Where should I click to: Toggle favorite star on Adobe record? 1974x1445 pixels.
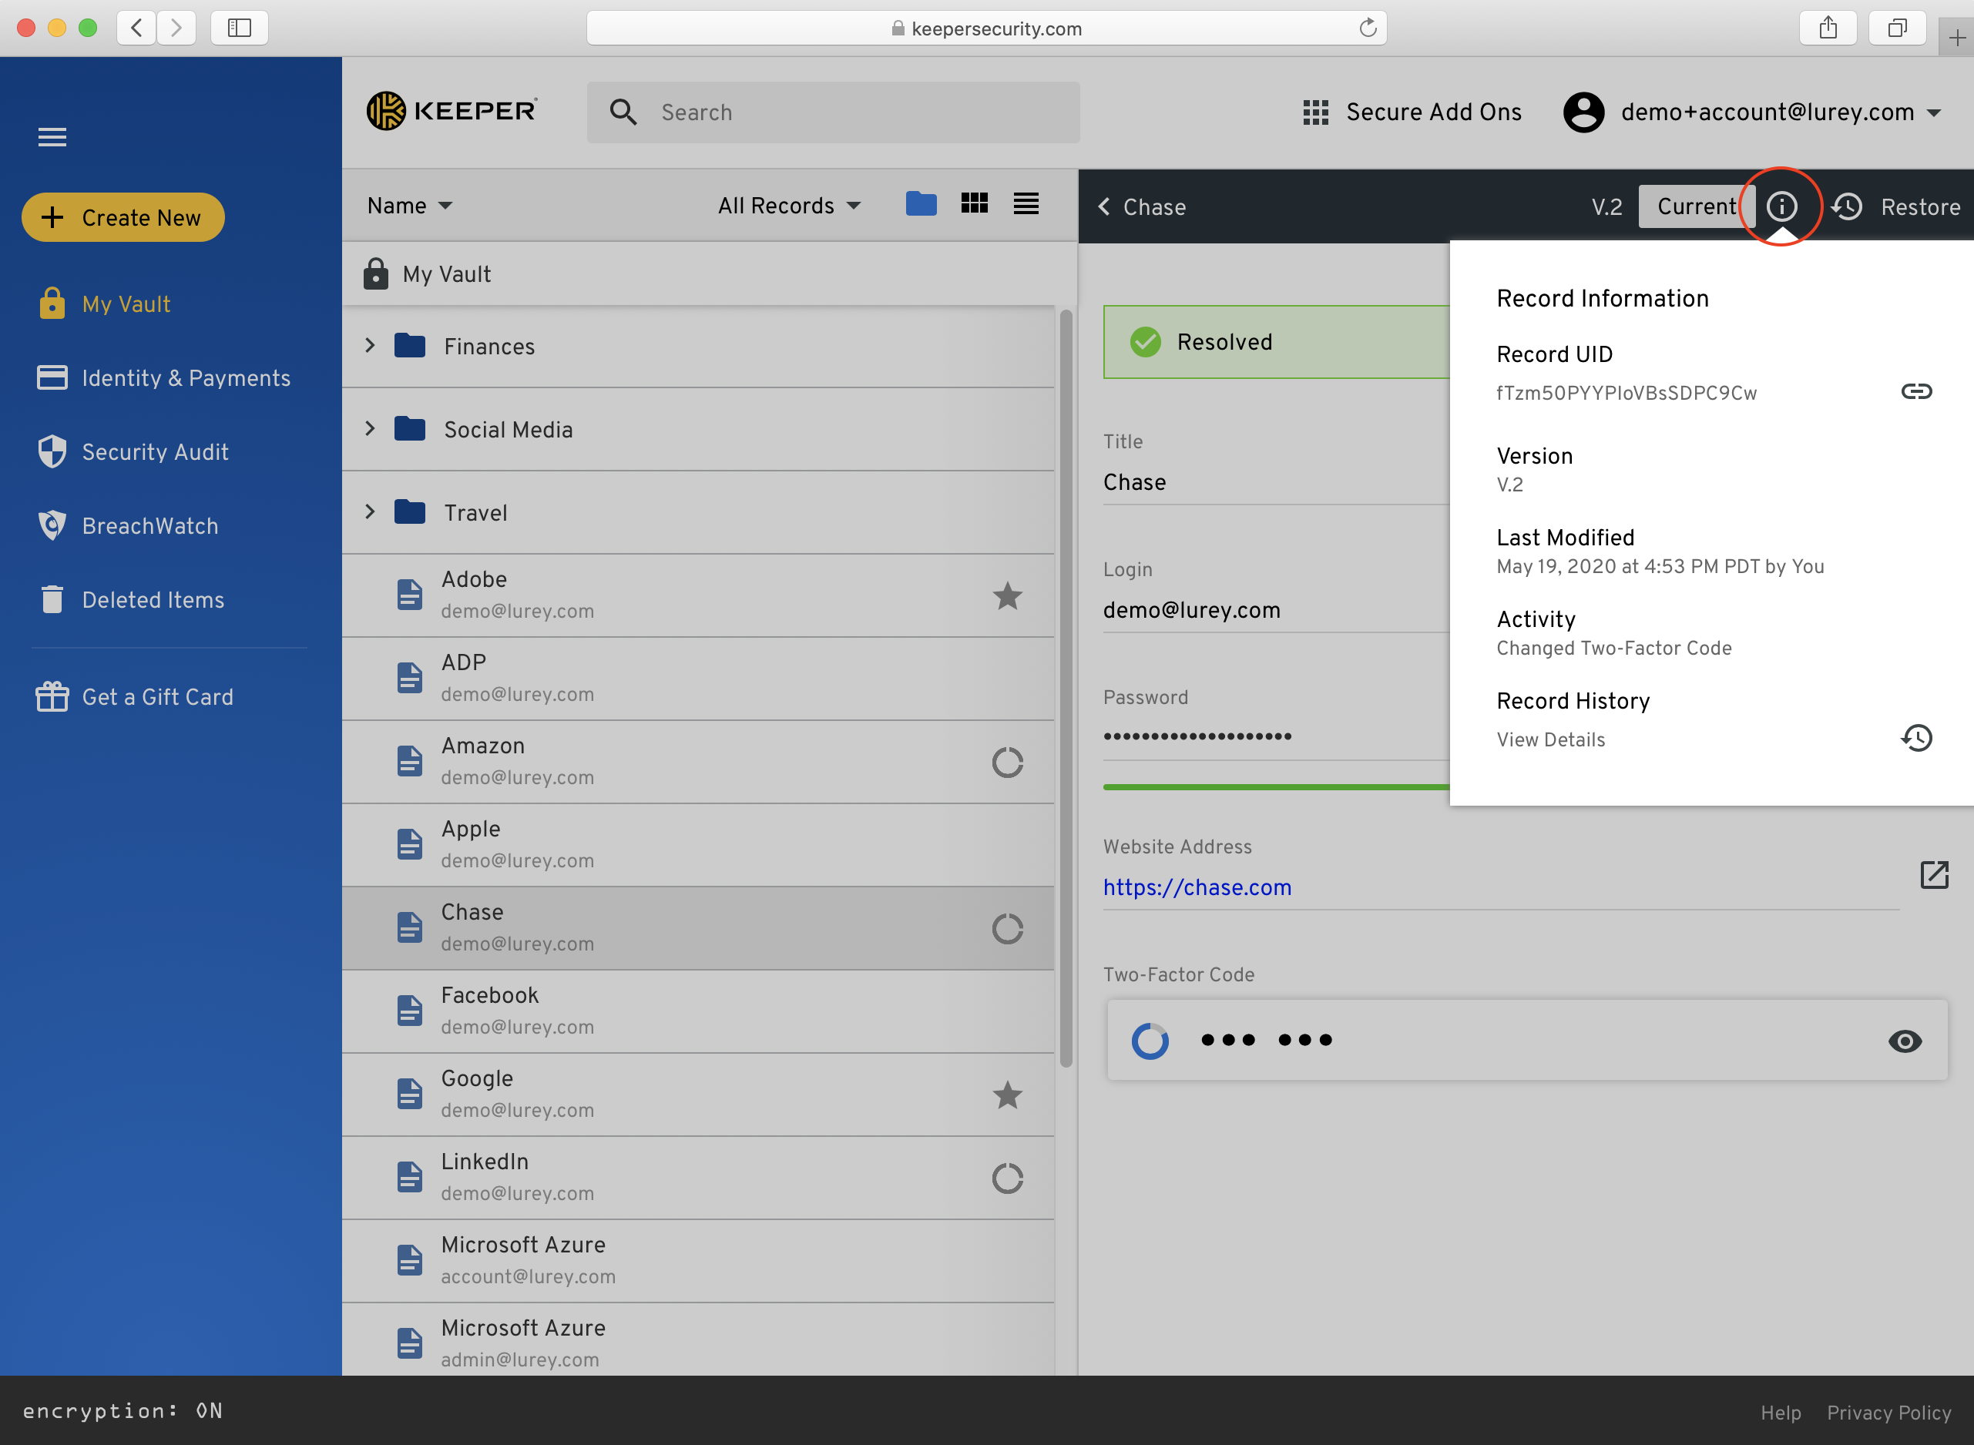[x=1007, y=595]
